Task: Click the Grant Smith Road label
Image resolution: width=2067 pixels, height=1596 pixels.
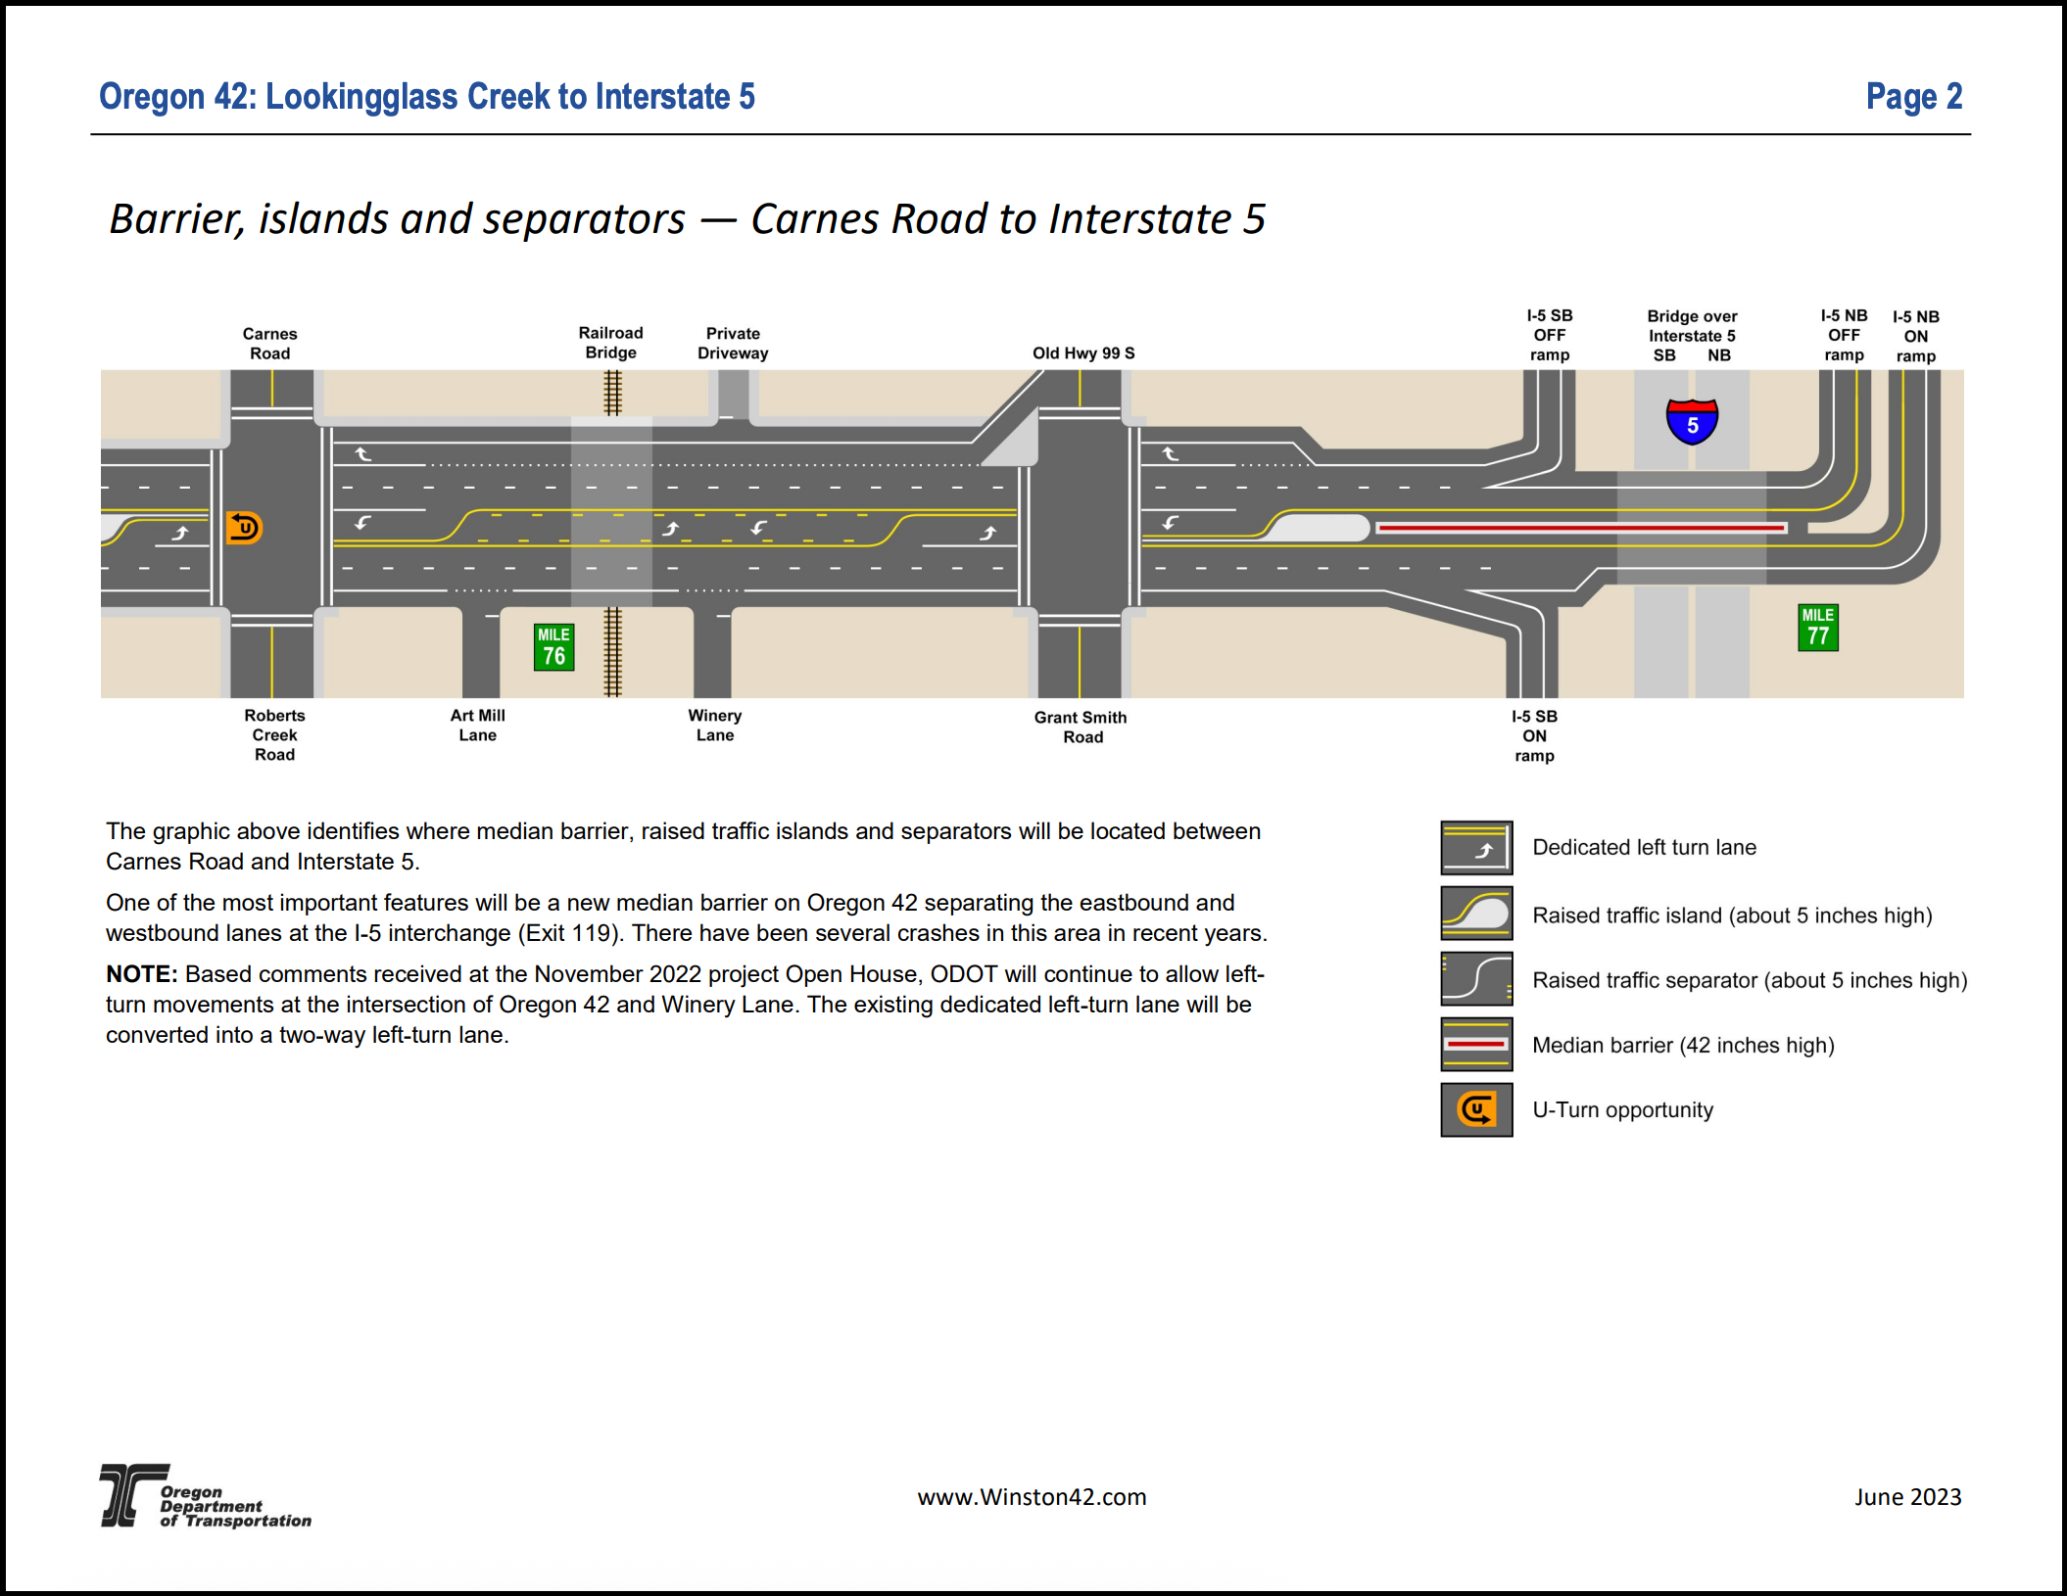Action: pyautogui.click(x=1082, y=728)
